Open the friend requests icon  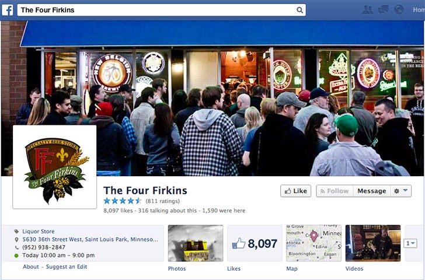click(x=368, y=10)
